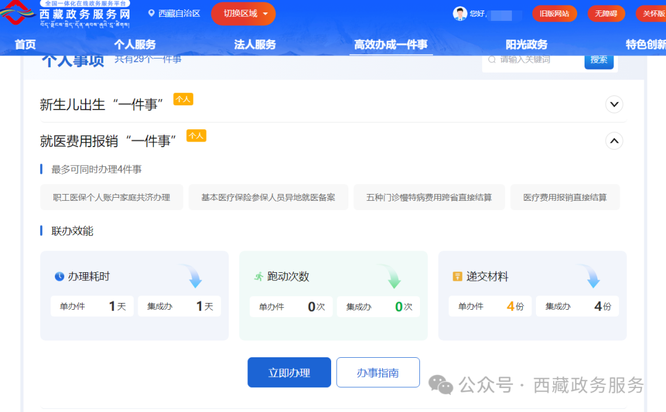Open the 个人服务 menu

(134, 44)
